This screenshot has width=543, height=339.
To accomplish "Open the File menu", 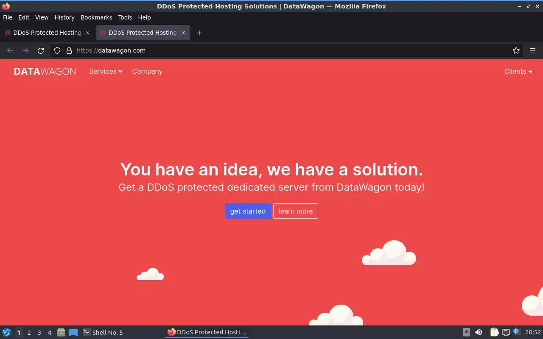I will tap(7, 17).
